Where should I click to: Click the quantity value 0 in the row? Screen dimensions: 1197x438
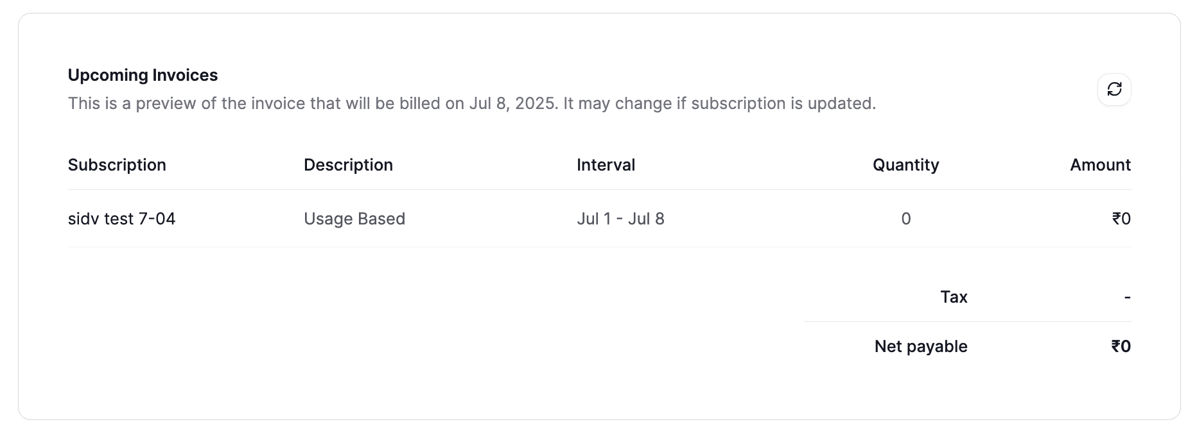(x=905, y=219)
